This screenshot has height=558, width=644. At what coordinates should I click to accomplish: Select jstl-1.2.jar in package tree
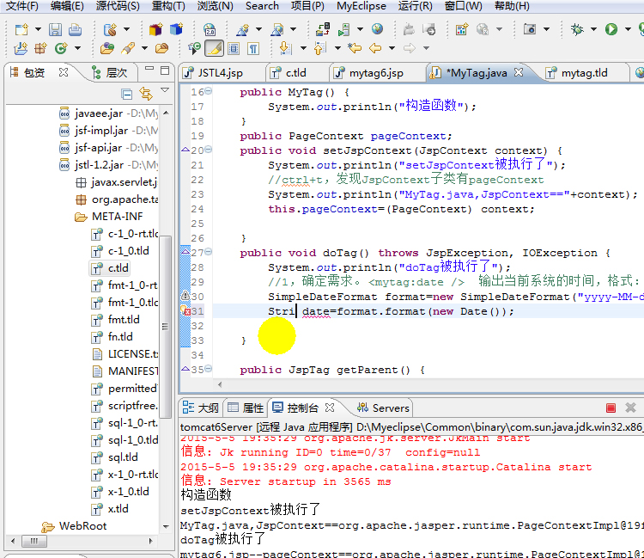(x=99, y=165)
